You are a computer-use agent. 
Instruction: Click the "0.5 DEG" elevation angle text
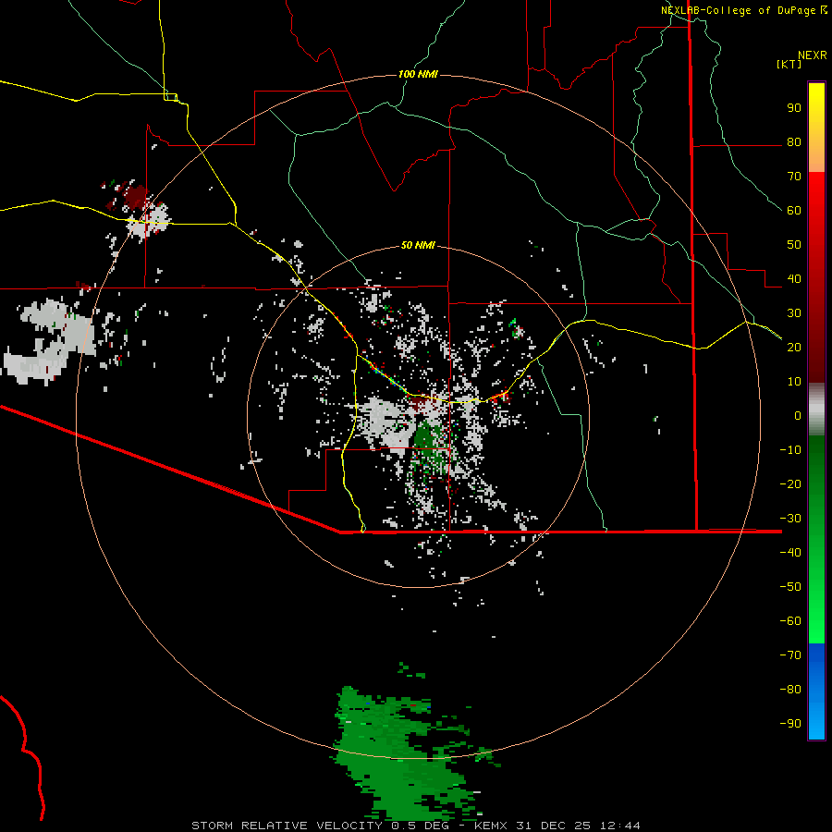[420, 826]
